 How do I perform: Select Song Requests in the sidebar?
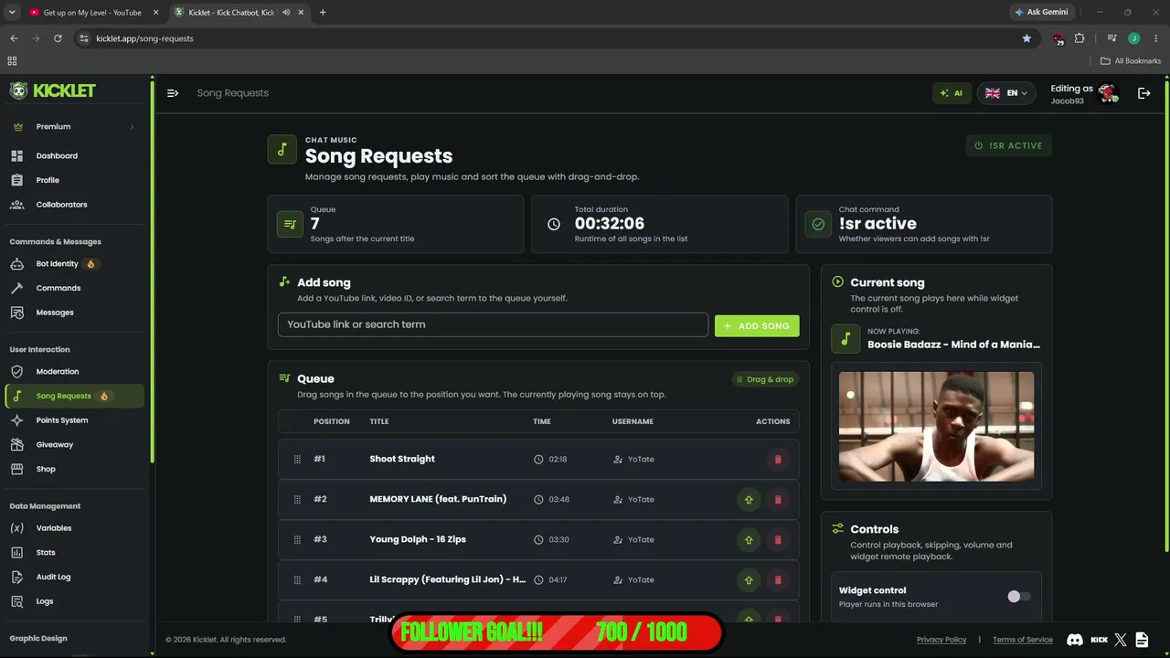click(74, 396)
